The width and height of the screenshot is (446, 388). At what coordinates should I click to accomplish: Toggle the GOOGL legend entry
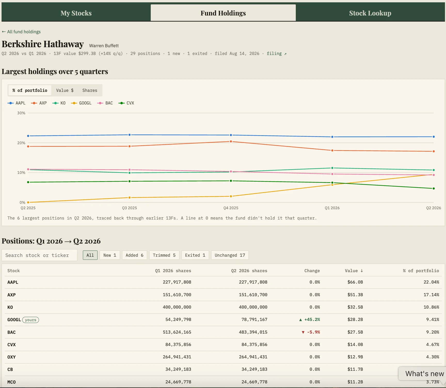[x=81, y=103]
